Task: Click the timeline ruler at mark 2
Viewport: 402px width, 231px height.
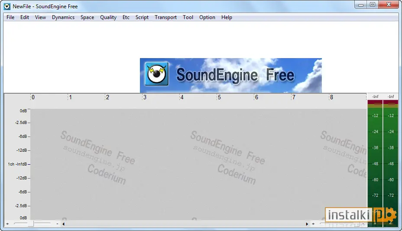Action: [107, 98]
